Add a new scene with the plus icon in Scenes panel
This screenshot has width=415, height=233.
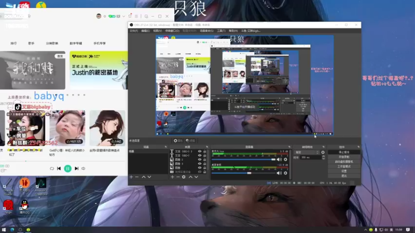point(131,177)
